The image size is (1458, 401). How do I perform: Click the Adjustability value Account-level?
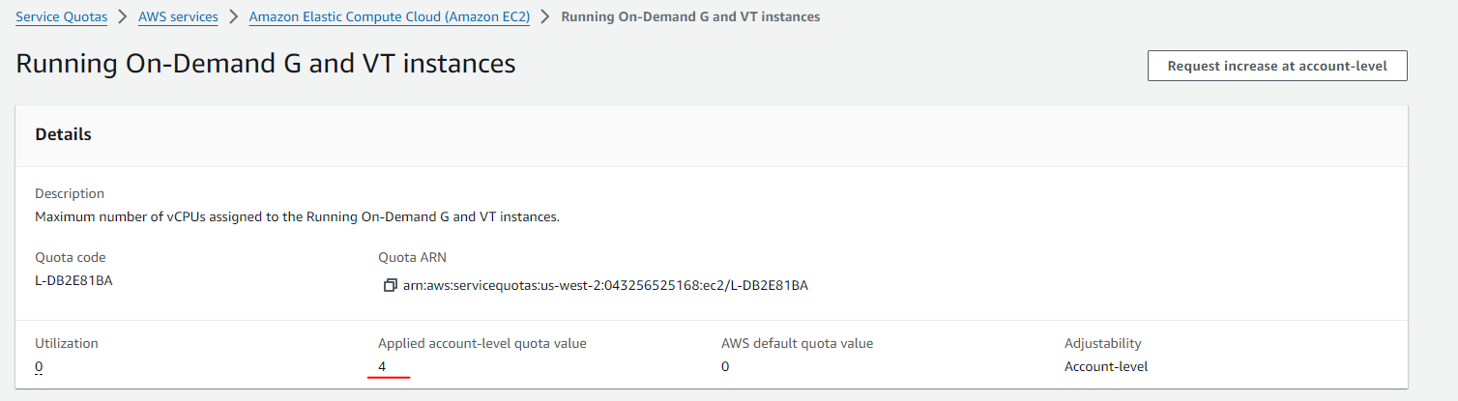tap(1105, 366)
